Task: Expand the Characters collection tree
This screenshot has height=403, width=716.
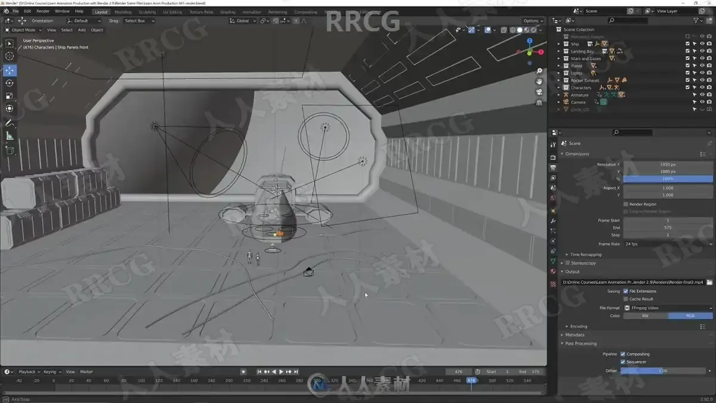Action: (559, 88)
